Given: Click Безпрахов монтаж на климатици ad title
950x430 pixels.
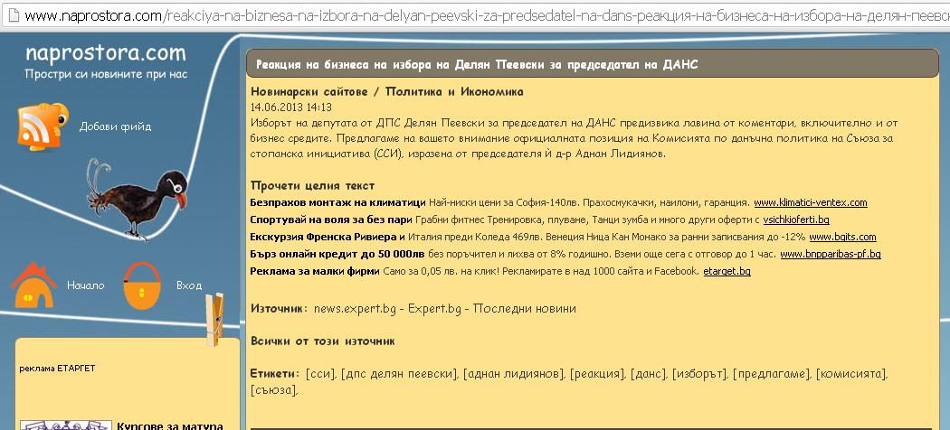Looking at the screenshot, I should click(338, 202).
